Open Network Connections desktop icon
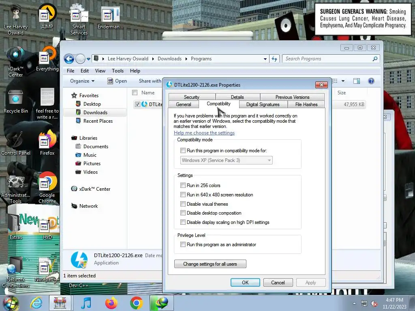This screenshot has height=311, width=415. point(16,273)
